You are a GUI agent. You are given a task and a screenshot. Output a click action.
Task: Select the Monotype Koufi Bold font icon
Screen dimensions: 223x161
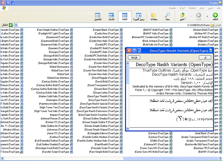tap(71, 148)
